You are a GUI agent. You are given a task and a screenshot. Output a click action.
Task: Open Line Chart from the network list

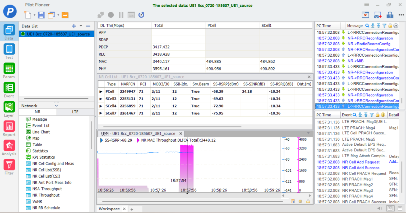coord(41,132)
